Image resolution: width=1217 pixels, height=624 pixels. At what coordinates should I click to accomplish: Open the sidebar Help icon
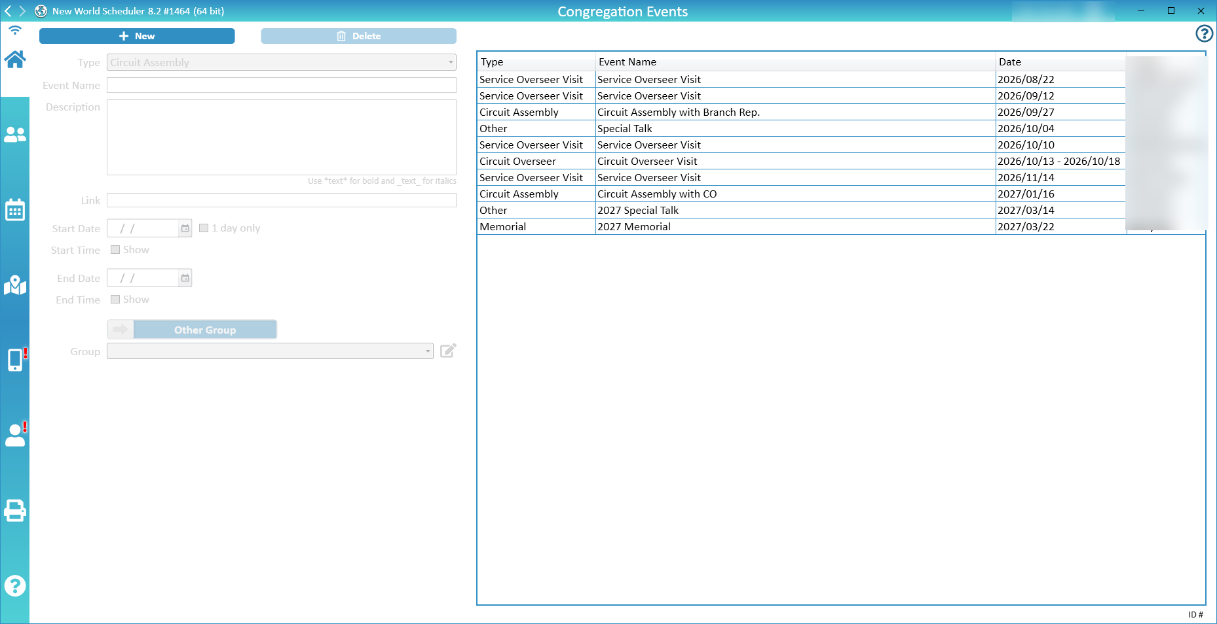coord(15,585)
